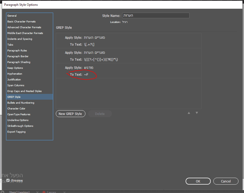Open Paragraph Shading category

30,62
